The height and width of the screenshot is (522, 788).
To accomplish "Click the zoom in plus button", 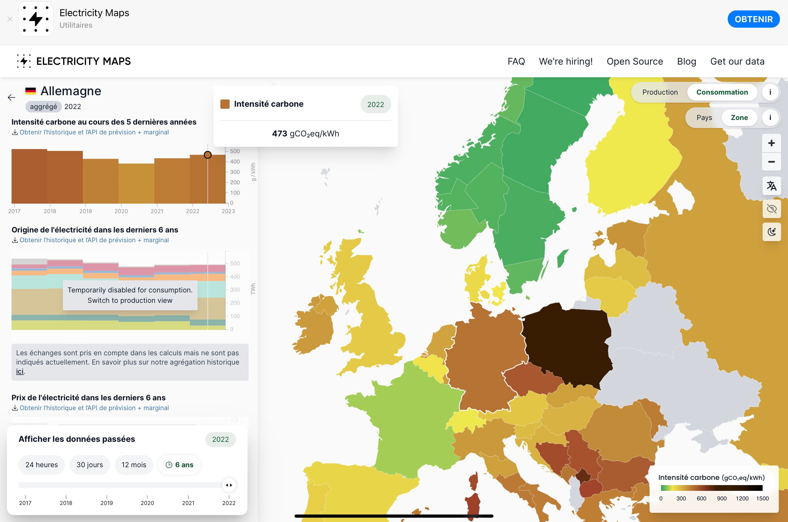I will pos(771,143).
